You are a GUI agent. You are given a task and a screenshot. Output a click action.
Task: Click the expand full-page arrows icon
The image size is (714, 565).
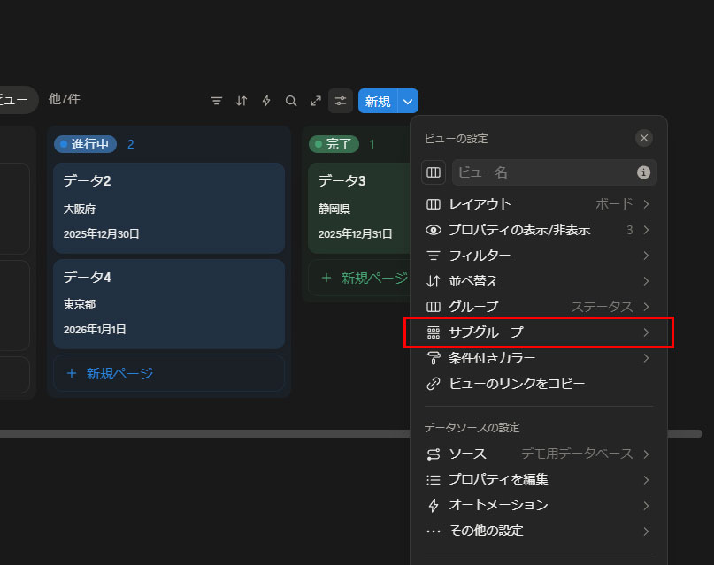tap(316, 101)
